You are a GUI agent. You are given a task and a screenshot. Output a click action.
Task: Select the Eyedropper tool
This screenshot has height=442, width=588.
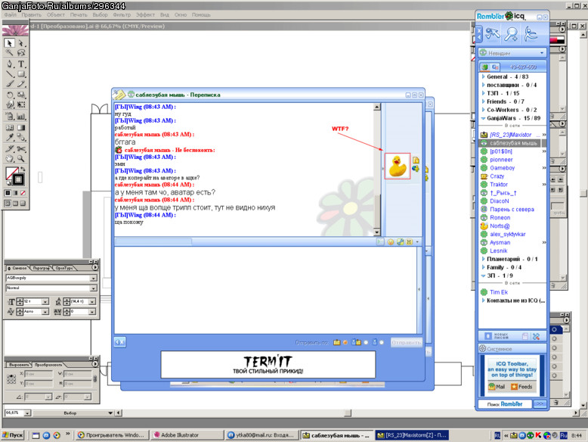click(10, 138)
